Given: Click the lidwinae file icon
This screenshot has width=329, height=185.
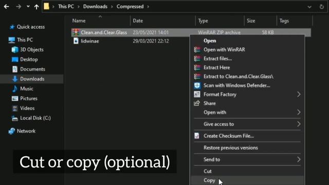Looking at the screenshot, I should (76, 41).
